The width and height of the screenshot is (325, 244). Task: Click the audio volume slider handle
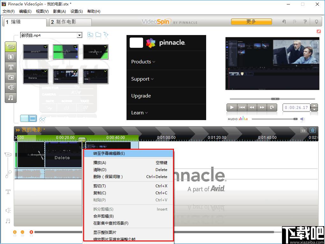(x=296, y=119)
